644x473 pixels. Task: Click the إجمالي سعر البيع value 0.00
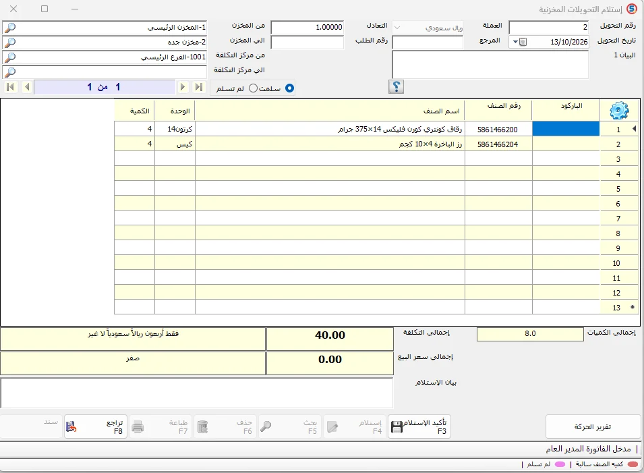click(x=330, y=363)
